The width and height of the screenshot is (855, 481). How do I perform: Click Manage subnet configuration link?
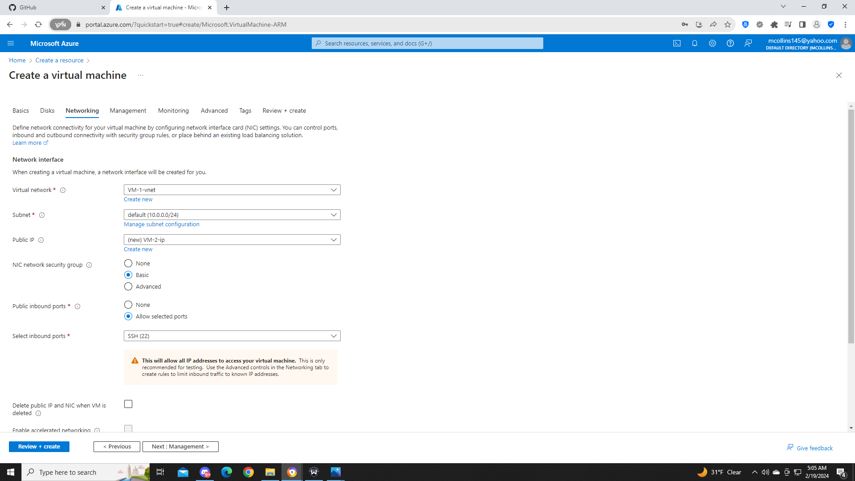(x=161, y=224)
